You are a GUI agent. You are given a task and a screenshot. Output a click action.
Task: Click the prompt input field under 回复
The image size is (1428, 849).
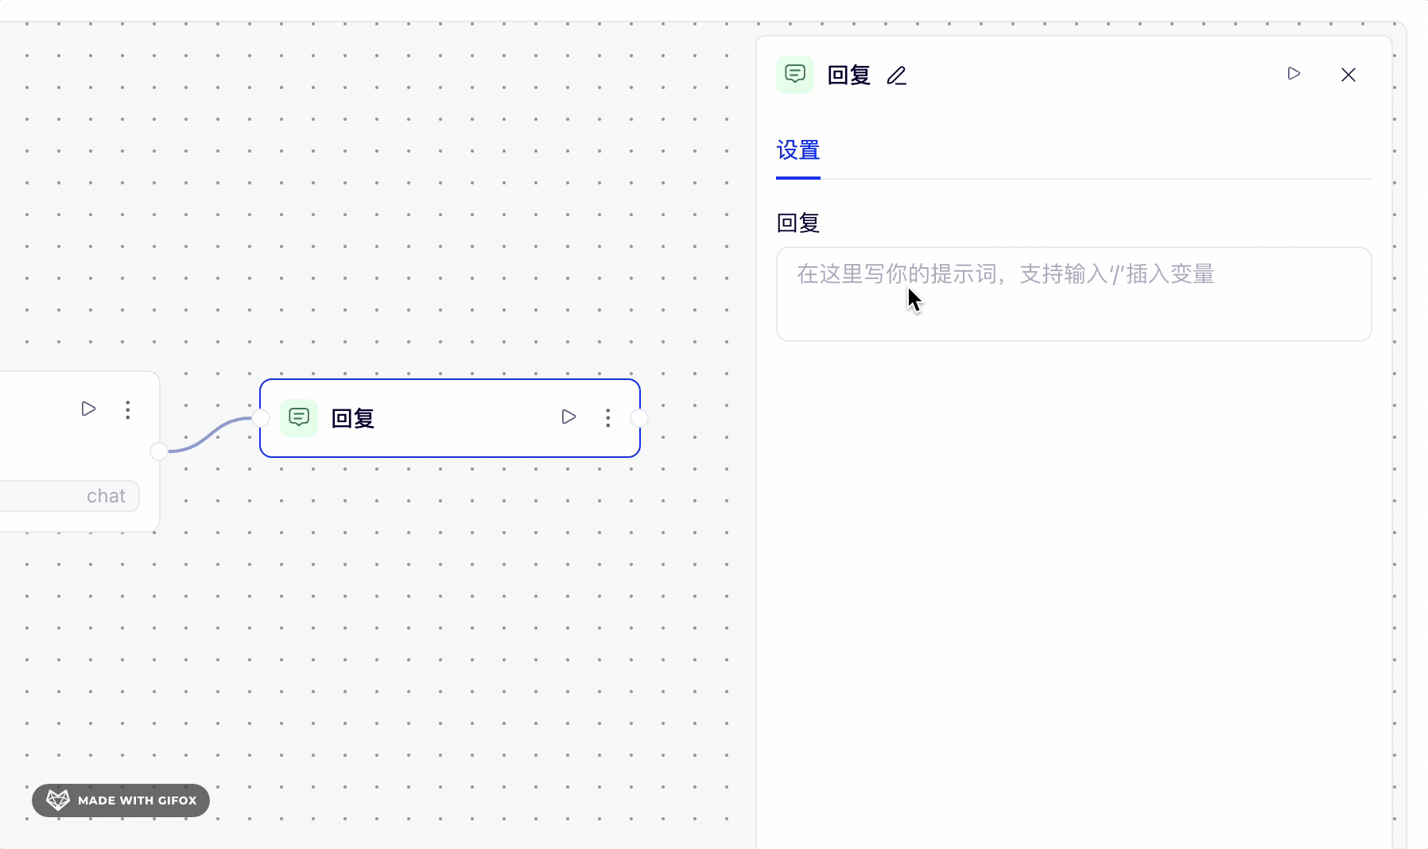[1073, 294]
